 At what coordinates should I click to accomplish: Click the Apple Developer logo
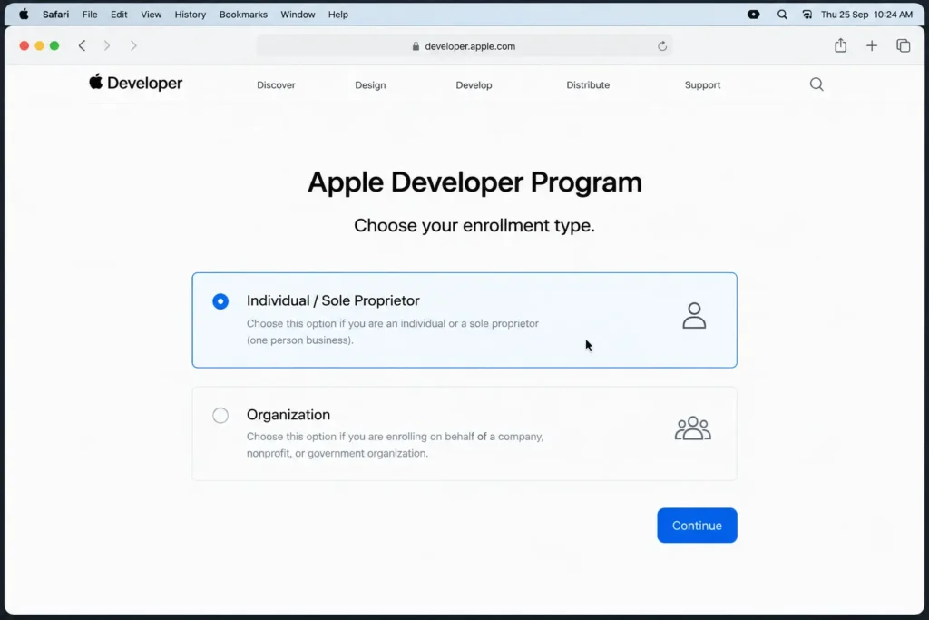(x=136, y=83)
